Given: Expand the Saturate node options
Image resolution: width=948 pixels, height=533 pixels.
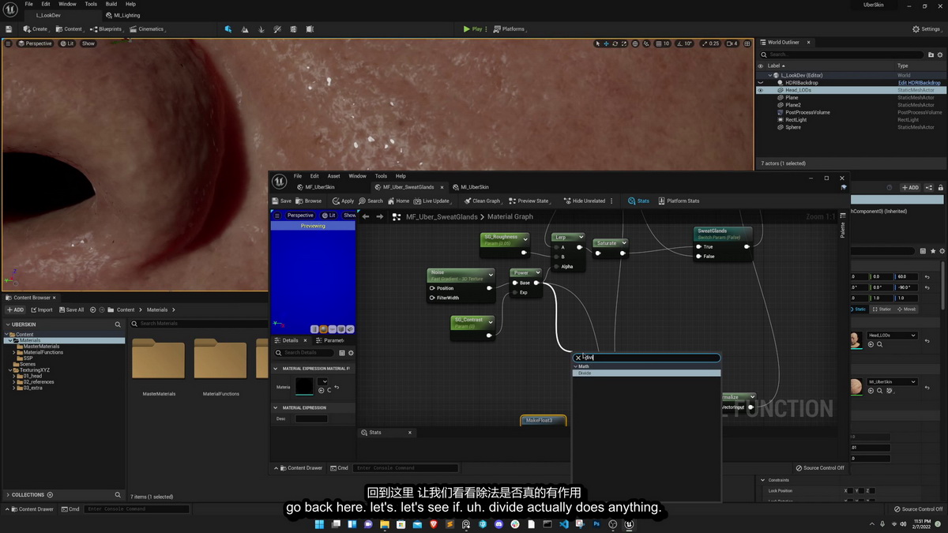Looking at the screenshot, I should pyautogui.click(x=623, y=243).
